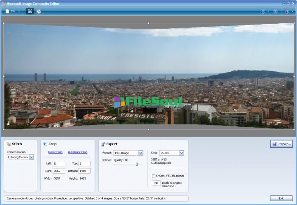Click the Automatic Crop link
This screenshot has height=205, width=297.
click(x=78, y=152)
